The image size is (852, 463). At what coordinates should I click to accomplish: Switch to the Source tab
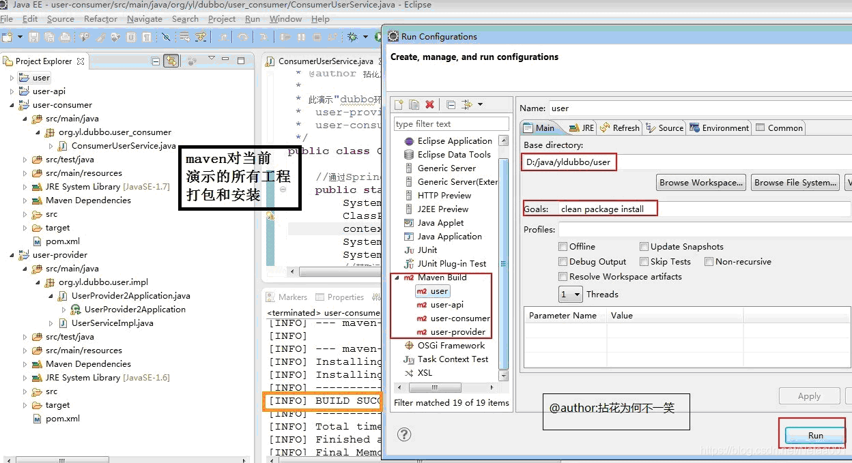(665, 128)
